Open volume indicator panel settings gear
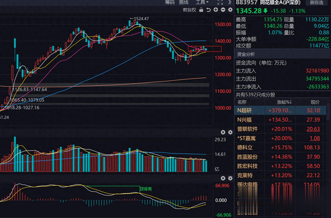 coord(229,132)
